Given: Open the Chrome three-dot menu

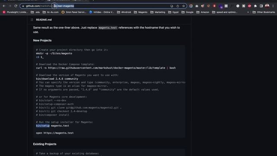Looking at the screenshot, I should [273, 6].
